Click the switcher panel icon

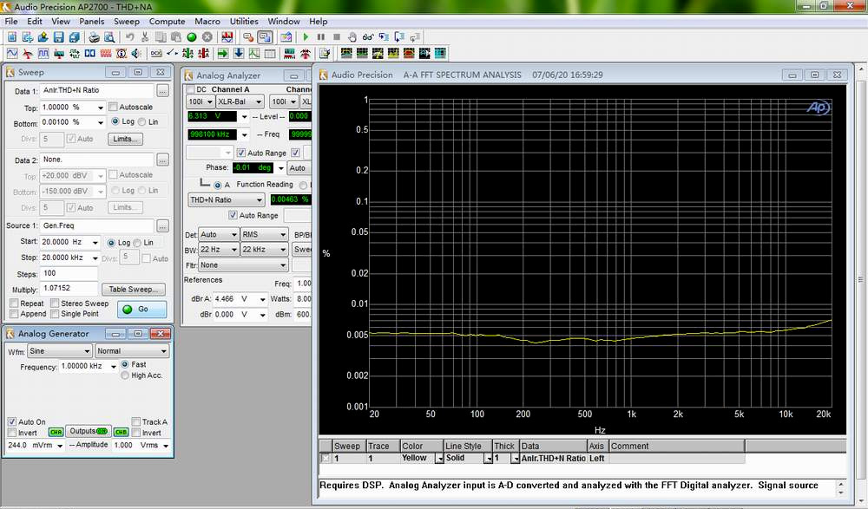(x=172, y=54)
